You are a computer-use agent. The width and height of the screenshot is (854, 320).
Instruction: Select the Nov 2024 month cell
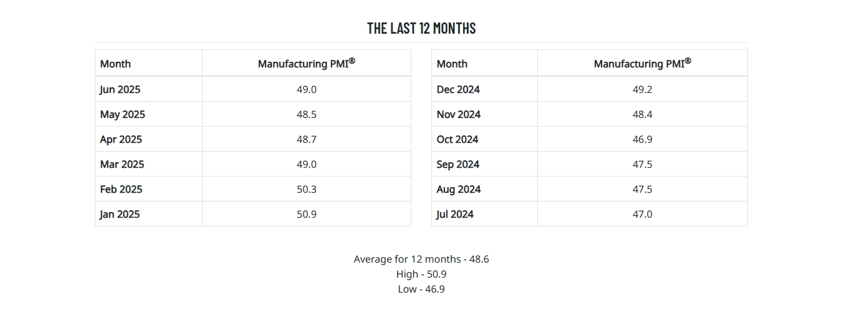458,114
